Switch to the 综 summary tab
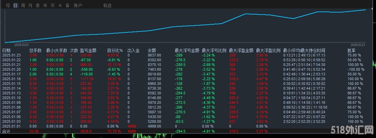Viewport: 376px width, 138px height. [x=8, y=5]
